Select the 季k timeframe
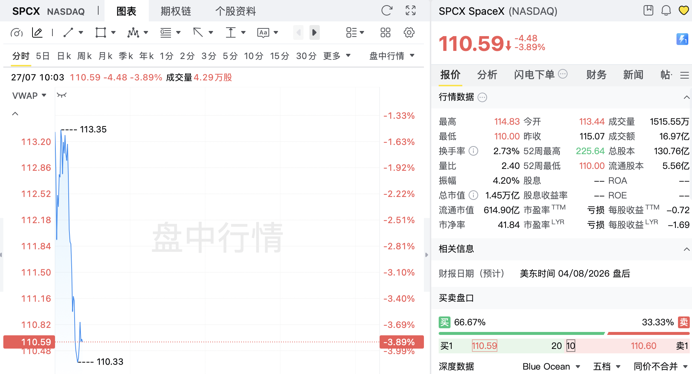This screenshot has height=374, width=692. point(126,56)
